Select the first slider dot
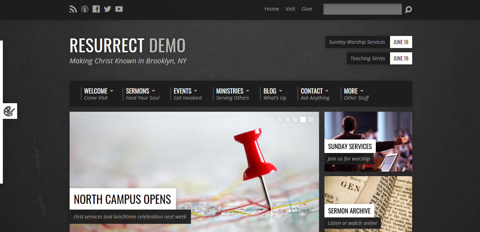The width and height of the screenshot is (480, 232). [x=279, y=120]
